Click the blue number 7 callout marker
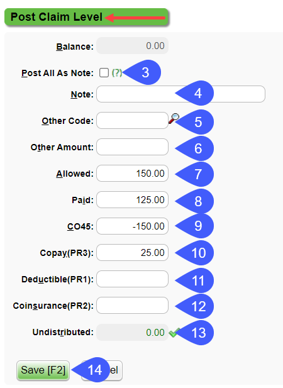 pyautogui.click(x=194, y=174)
